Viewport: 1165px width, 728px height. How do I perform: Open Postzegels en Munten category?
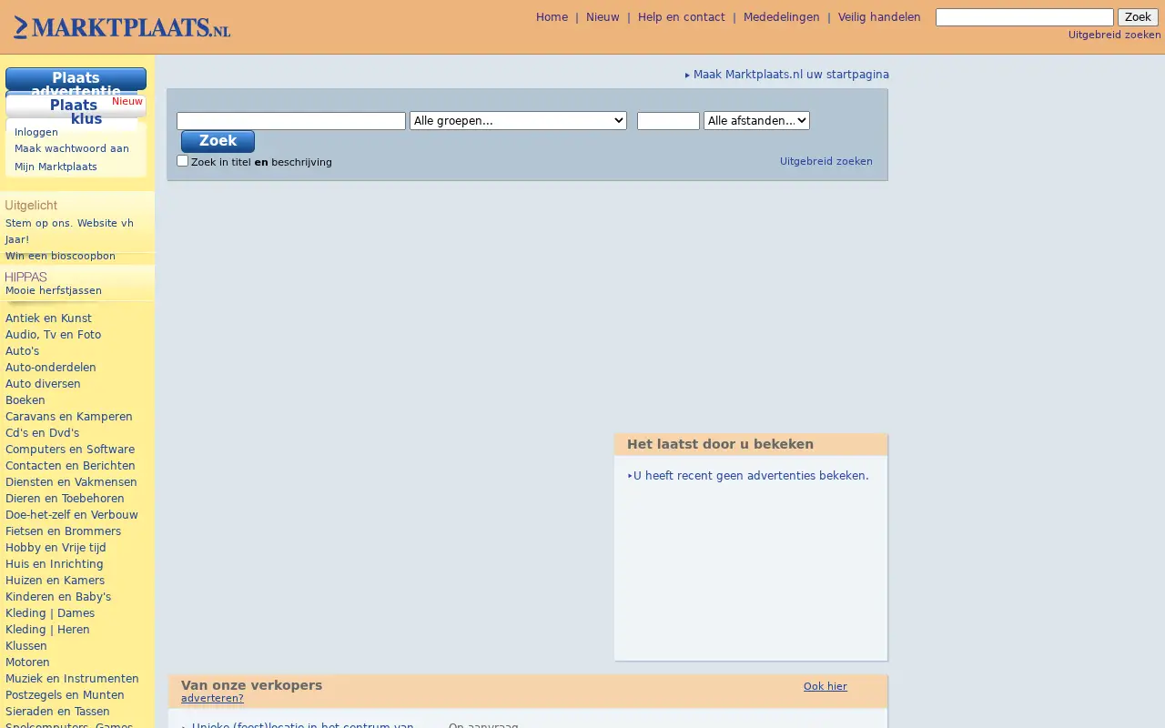(x=65, y=695)
